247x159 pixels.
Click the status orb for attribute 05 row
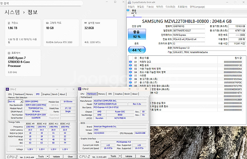point(130,75)
